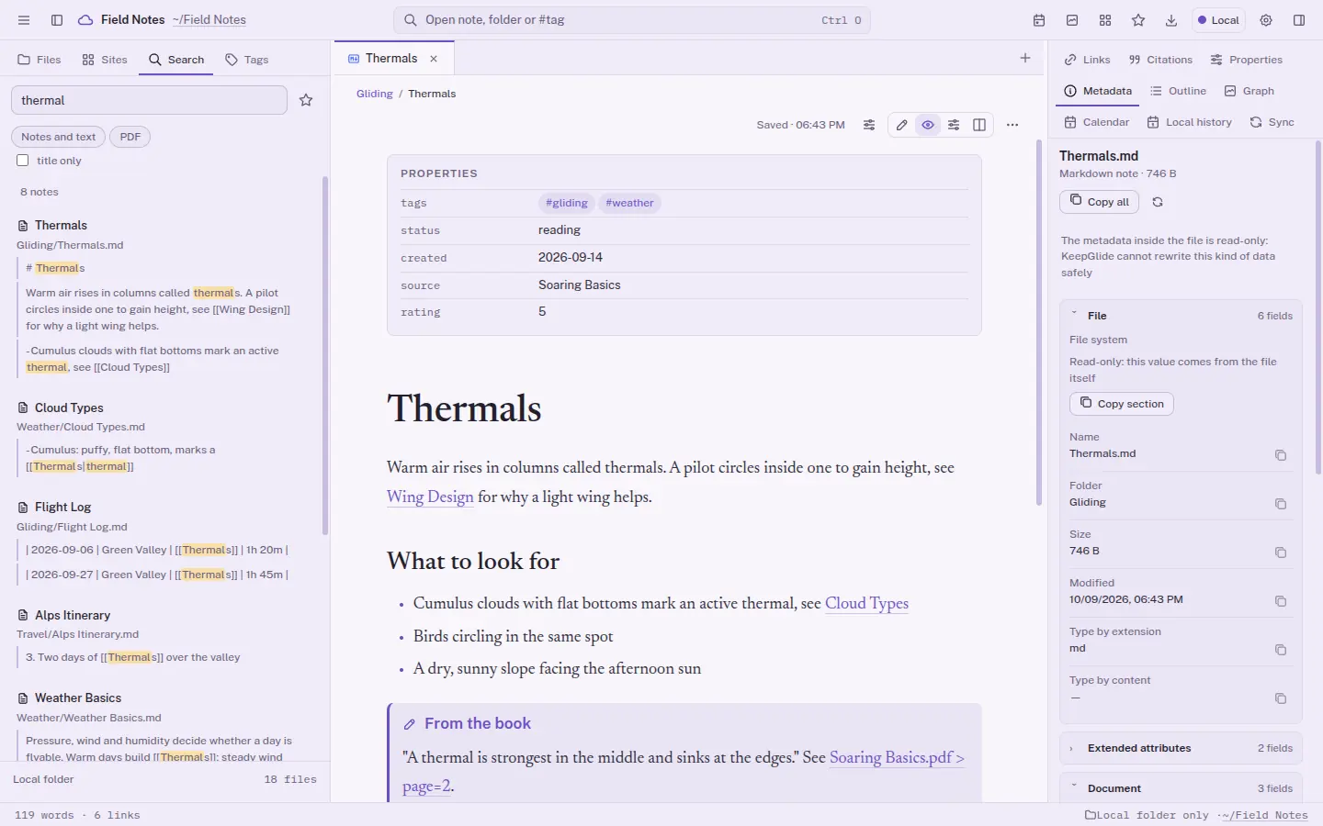Image resolution: width=1323 pixels, height=826 pixels.
Task: Click the Copy section button
Action: click(x=1122, y=404)
